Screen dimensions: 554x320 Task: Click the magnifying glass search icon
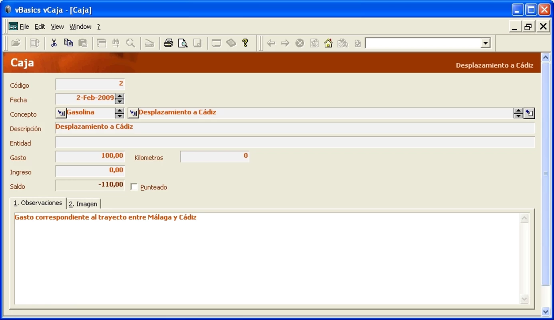click(130, 43)
